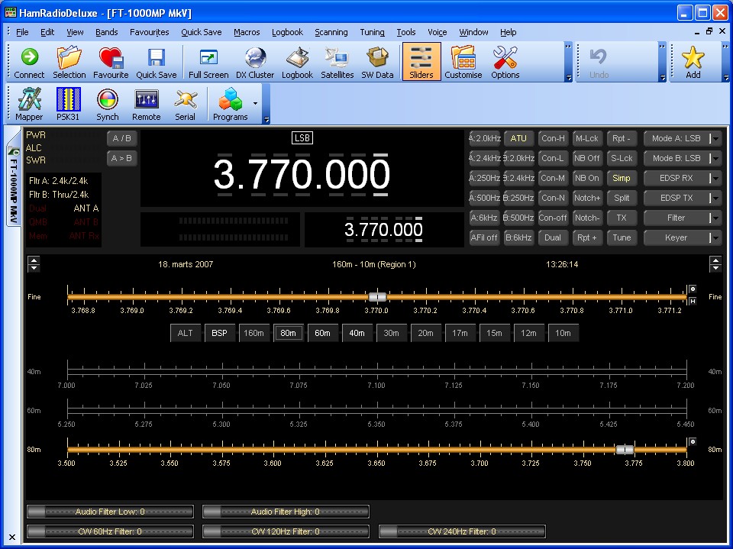This screenshot has width=733, height=549.
Task: Click the Tune button
Action: click(622, 237)
